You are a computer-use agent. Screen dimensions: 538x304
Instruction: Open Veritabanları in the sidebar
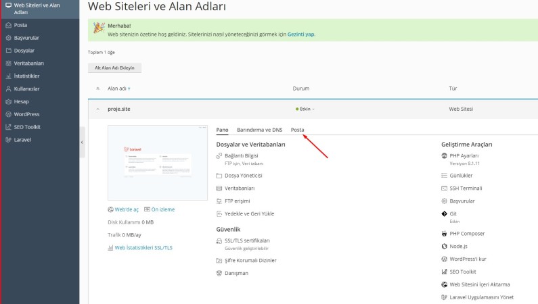(29, 64)
